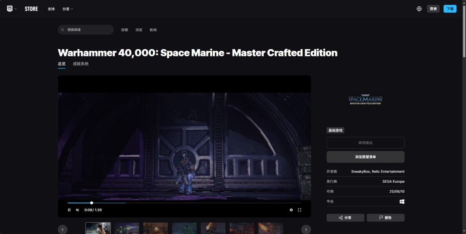Report the page with 报告 button

click(x=385, y=218)
